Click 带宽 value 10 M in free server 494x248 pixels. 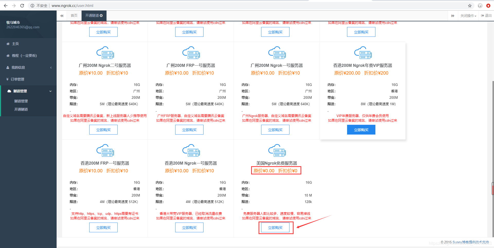pos(308,196)
